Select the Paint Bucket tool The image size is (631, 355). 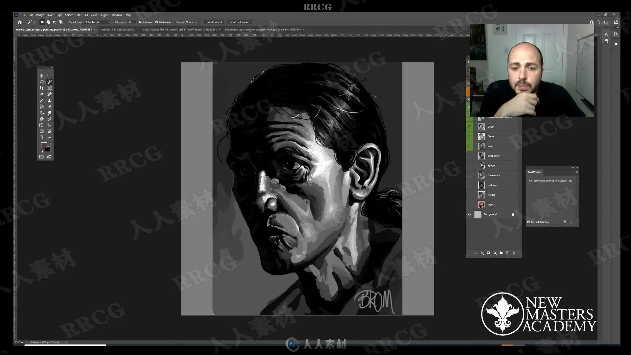[41, 113]
